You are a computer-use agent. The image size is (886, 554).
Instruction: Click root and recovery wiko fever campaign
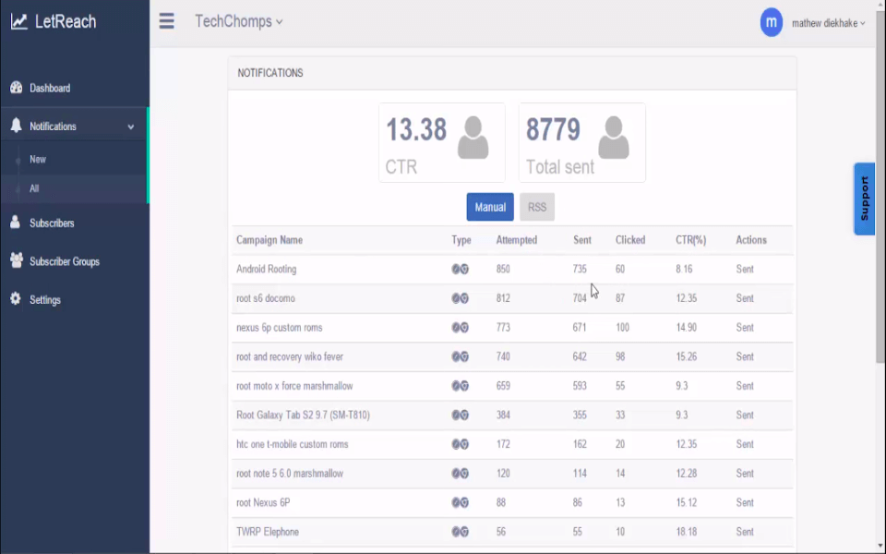[x=289, y=356]
